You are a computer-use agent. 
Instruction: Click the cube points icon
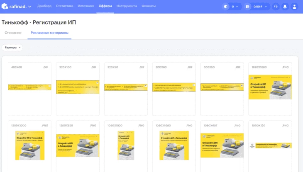pyautogui.click(x=225, y=7)
